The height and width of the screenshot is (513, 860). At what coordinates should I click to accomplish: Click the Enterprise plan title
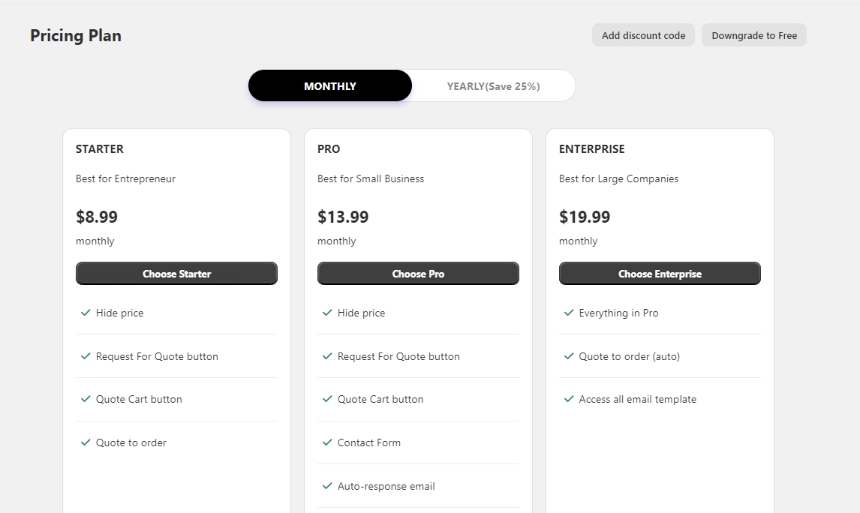coord(591,149)
